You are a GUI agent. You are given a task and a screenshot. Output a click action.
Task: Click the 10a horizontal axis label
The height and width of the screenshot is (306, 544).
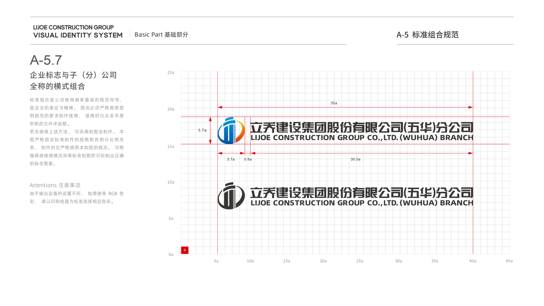point(250,261)
